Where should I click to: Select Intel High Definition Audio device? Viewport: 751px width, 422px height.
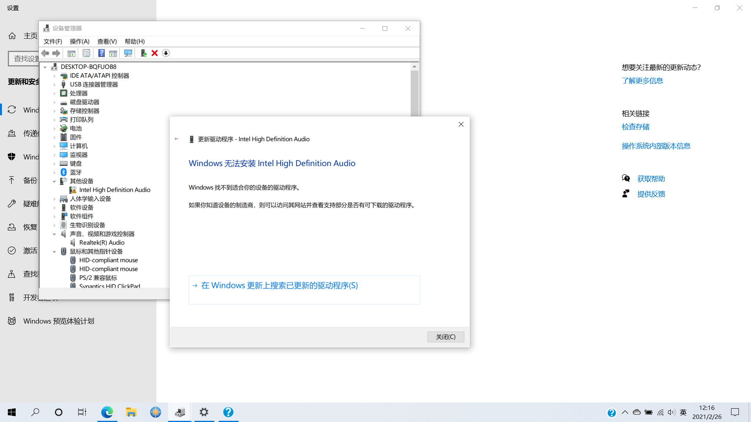click(115, 190)
